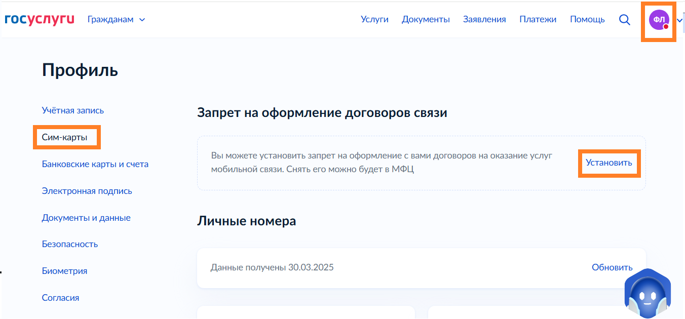Click the Госуслуги logo

40,19
